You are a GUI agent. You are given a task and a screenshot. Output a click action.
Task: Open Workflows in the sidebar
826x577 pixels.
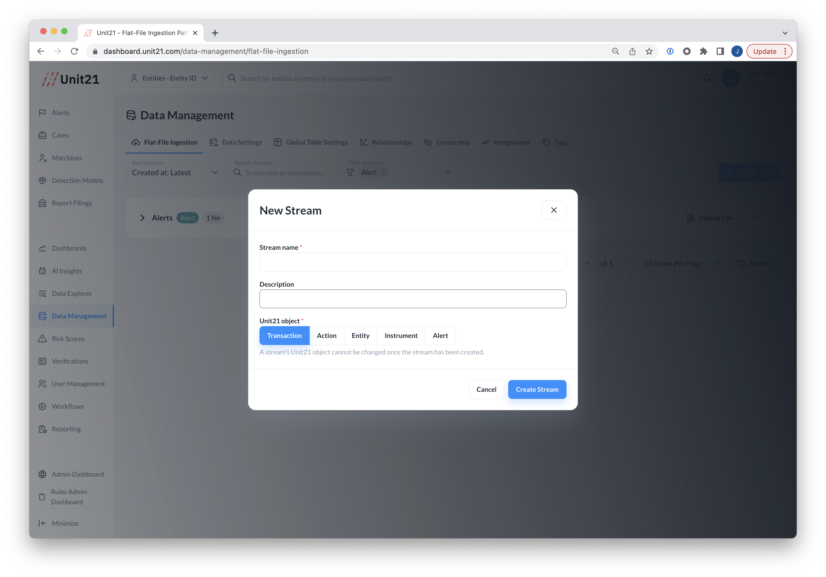67,406
